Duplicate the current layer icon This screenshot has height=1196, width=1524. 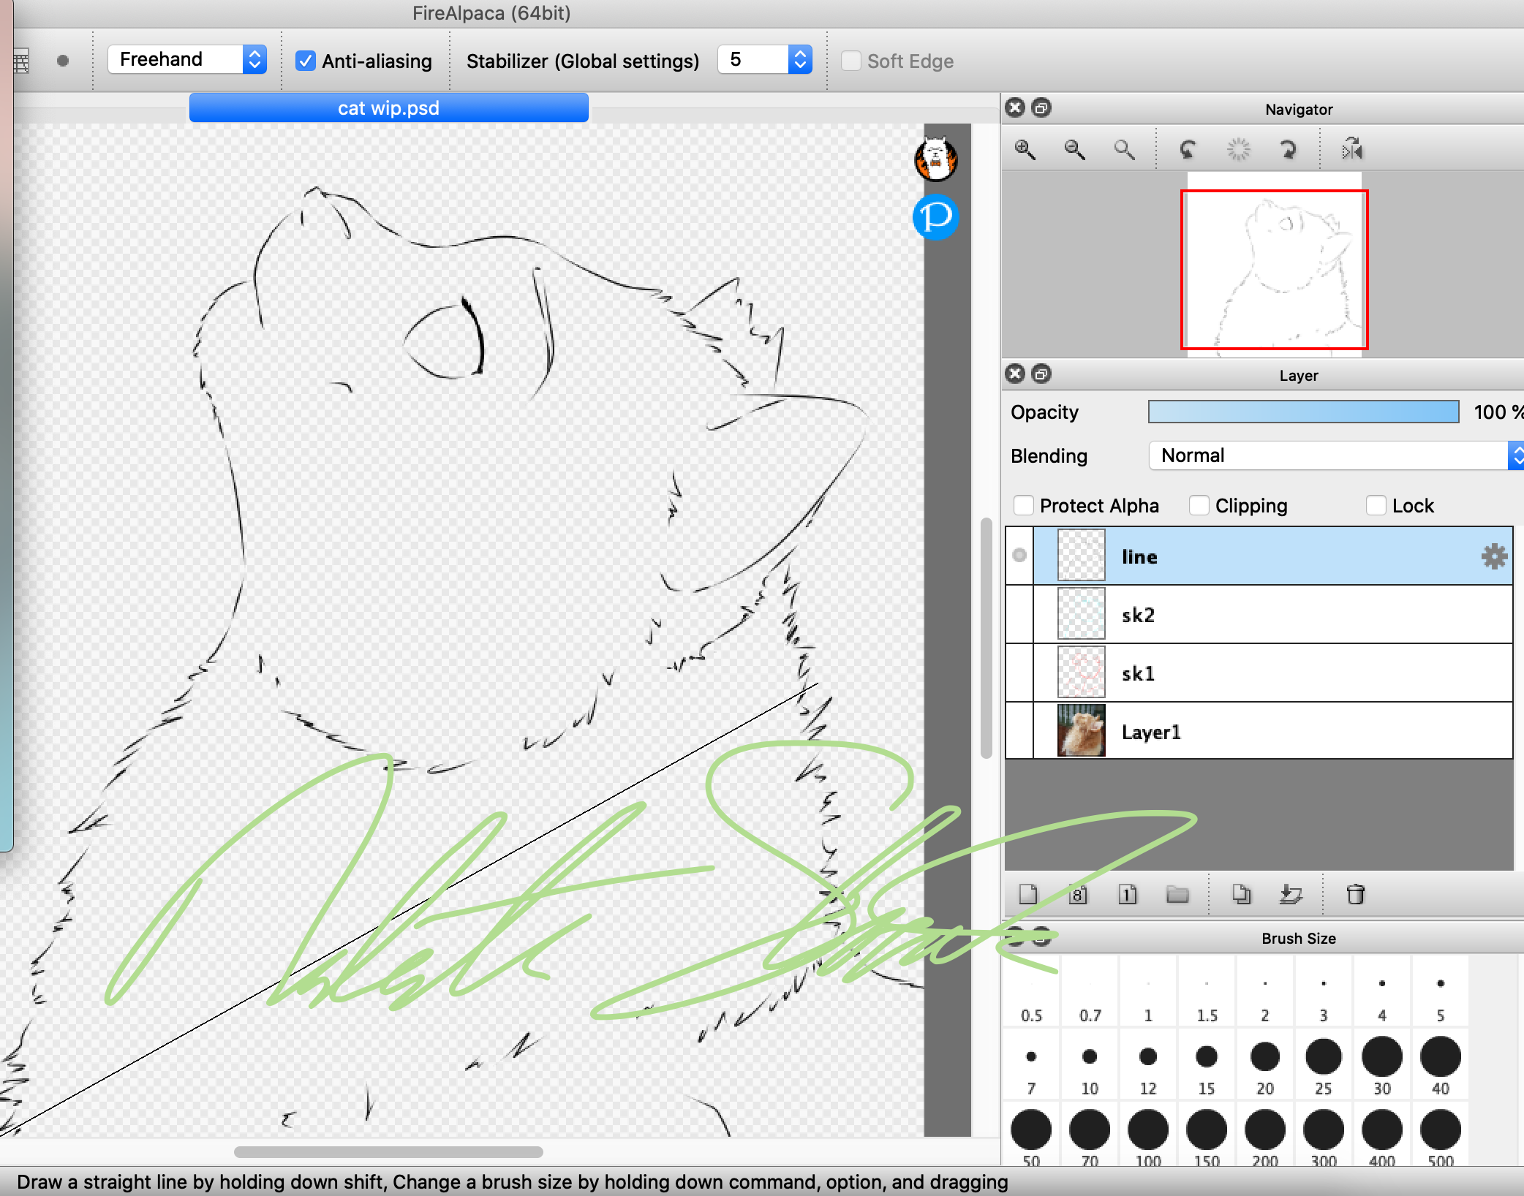[1241, 894]
